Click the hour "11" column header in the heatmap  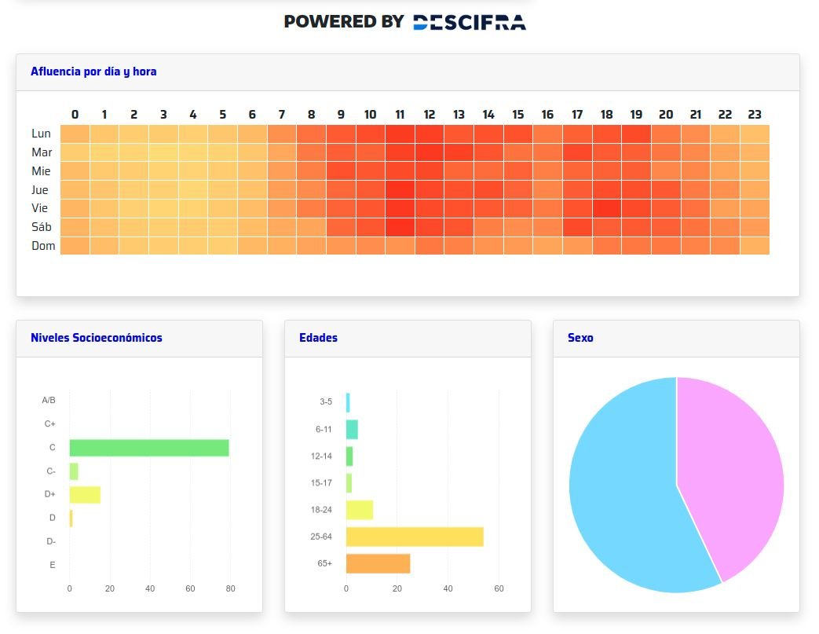pyautogui.click(x=400, y=115)
